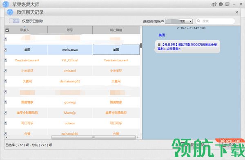
Task: Click the app logo beside 苹果恢复大师
Action: 6,4
